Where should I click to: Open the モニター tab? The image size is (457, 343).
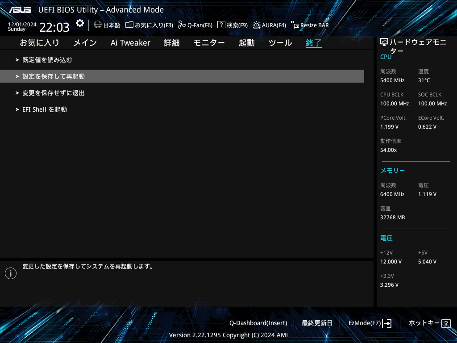click(209, 43)
